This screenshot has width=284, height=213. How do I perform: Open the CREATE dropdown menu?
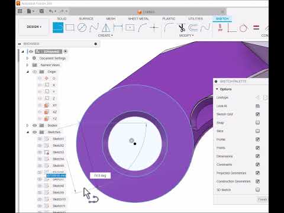point(105,35)
